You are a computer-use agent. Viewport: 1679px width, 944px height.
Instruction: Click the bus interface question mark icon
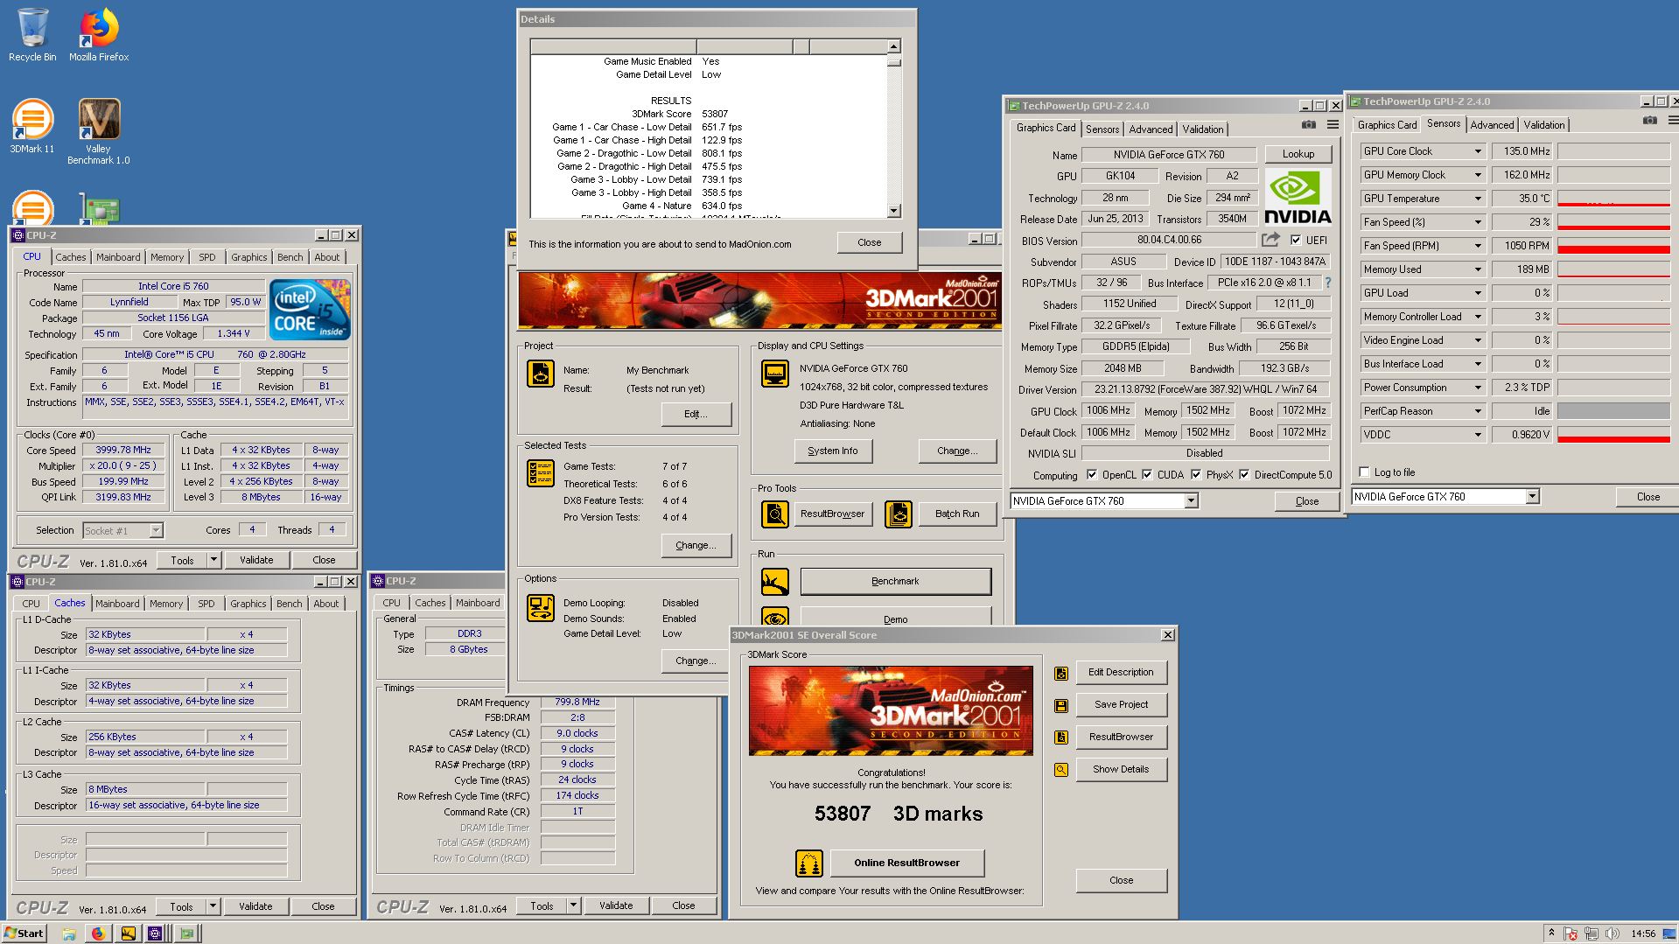pyautogui.click(x=1327, y=283)
